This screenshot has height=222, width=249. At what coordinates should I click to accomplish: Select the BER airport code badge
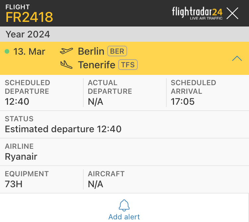(117, 51)
